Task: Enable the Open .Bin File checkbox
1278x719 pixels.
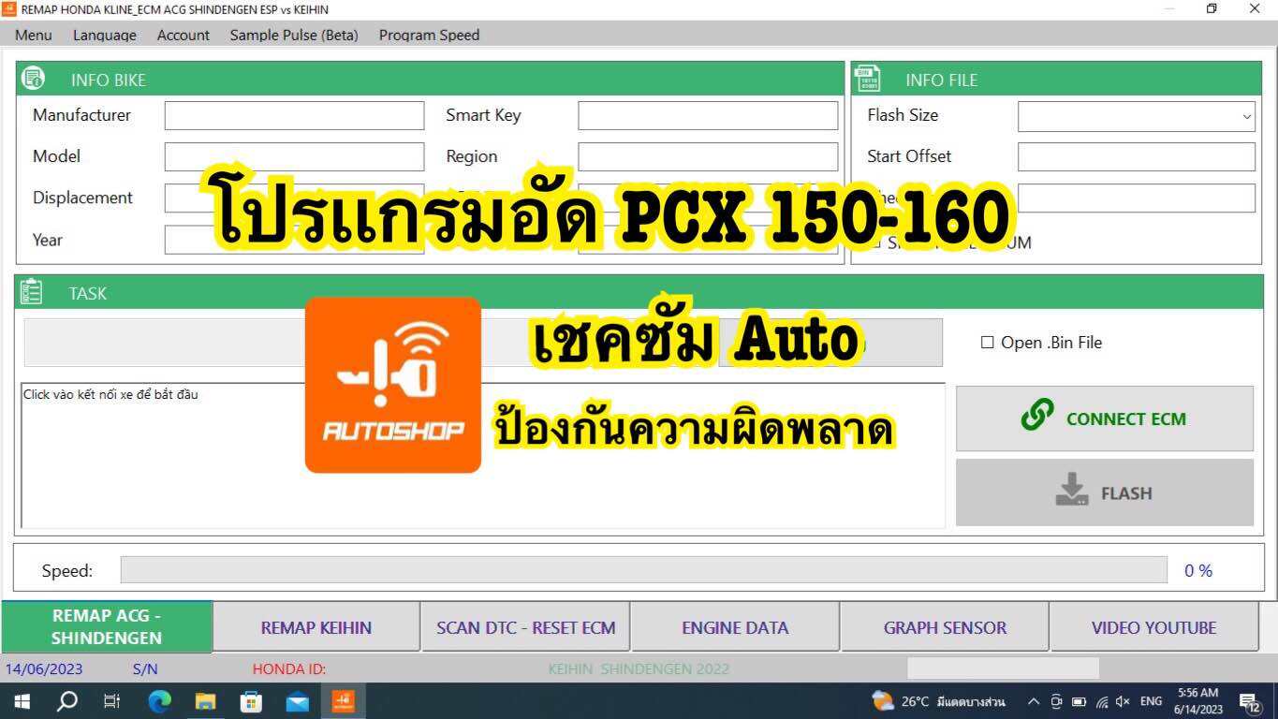Action: coord(987,343)
